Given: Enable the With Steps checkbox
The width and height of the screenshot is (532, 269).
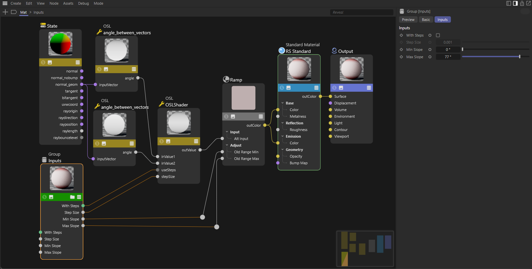Looking at the screenshot, I should point(438,35).
